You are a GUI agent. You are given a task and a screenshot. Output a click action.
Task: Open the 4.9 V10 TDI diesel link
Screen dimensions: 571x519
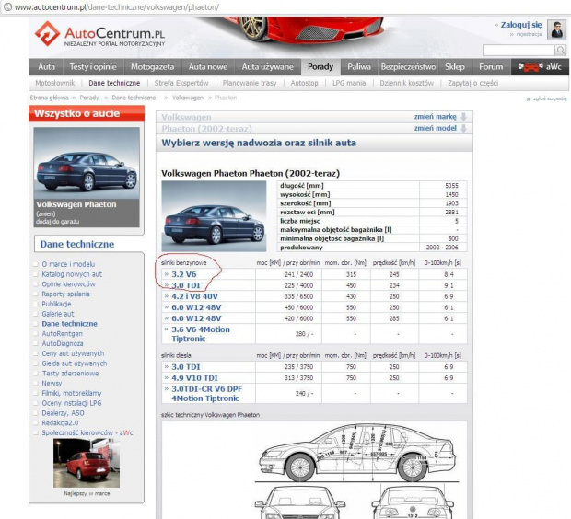point(194,378)
